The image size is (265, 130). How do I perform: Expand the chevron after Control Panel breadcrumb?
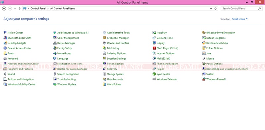click(x=48, y=9)
